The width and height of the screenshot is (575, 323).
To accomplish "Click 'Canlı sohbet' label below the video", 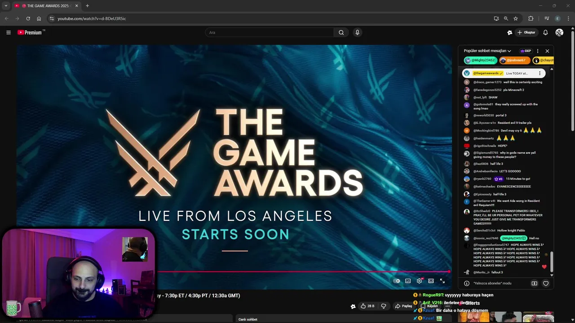I will click(248, 319).
